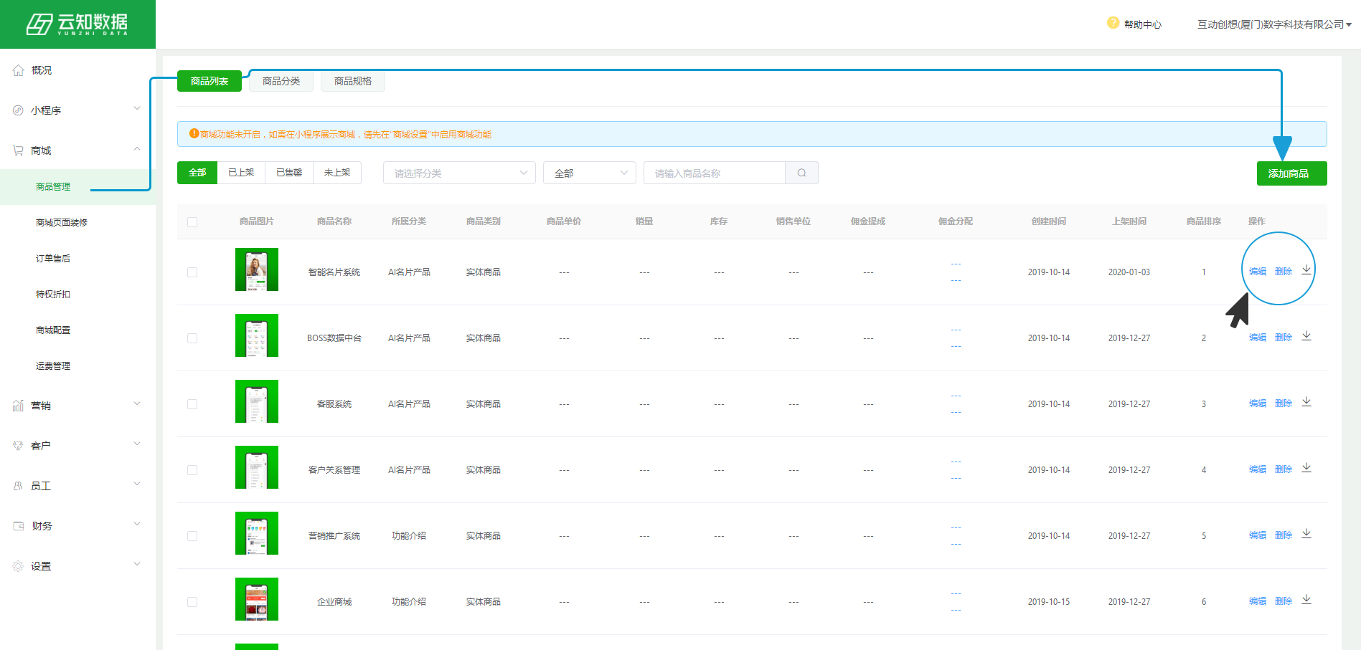Open product image of 客户关系管理
The width and height of the screenshot is (1361, 650).
[x=257, y=467]
